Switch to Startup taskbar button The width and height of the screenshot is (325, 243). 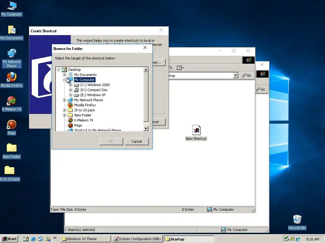point(189,239)
